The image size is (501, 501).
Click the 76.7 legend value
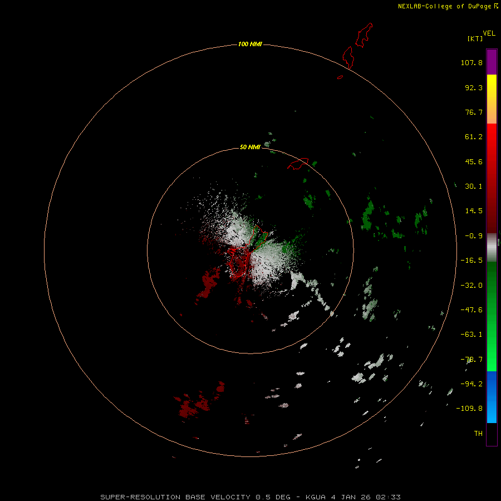[474, 112]
